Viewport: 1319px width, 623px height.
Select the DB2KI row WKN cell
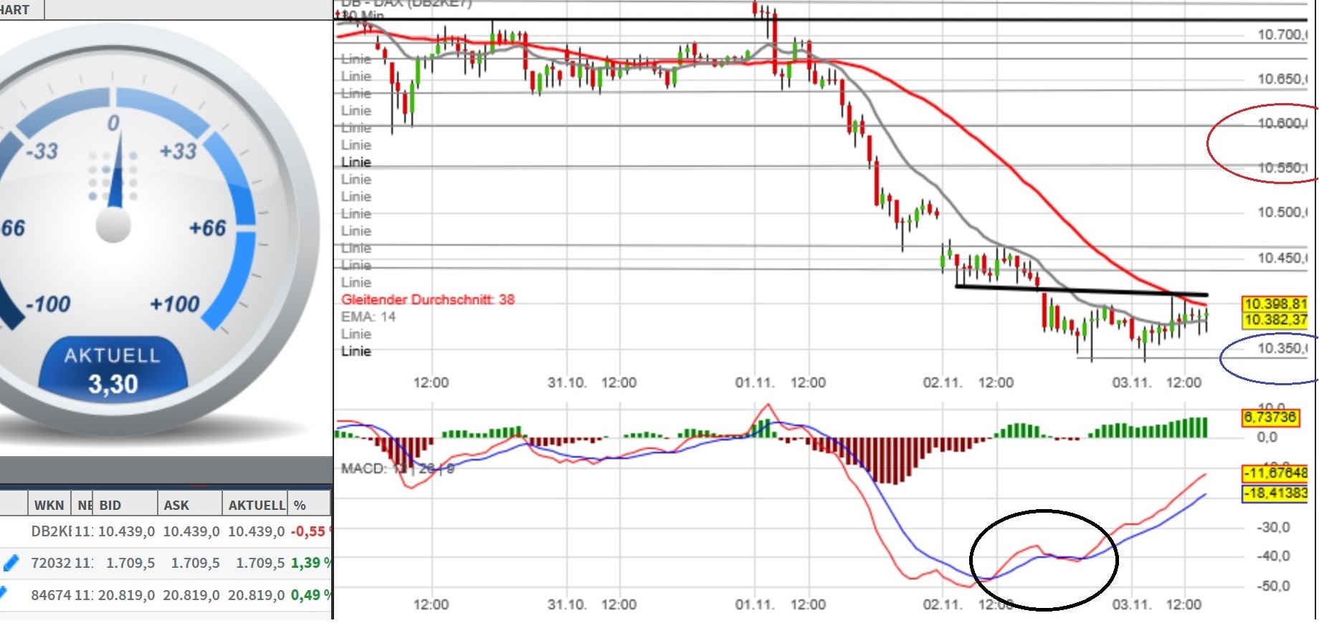[x=51, y=531]
